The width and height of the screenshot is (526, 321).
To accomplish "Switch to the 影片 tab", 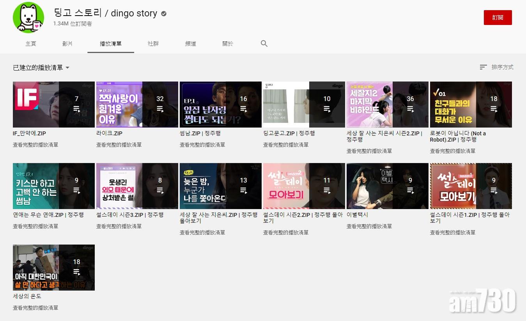I will (67, 44).
